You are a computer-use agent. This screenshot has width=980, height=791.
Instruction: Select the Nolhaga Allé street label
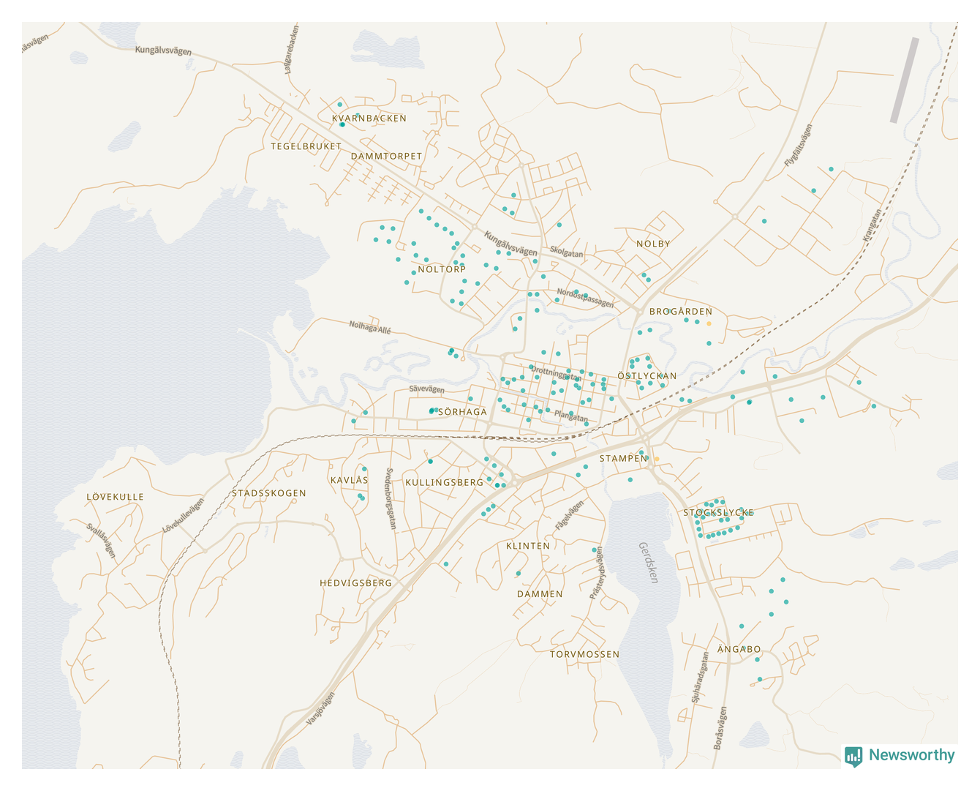point(369,328)
